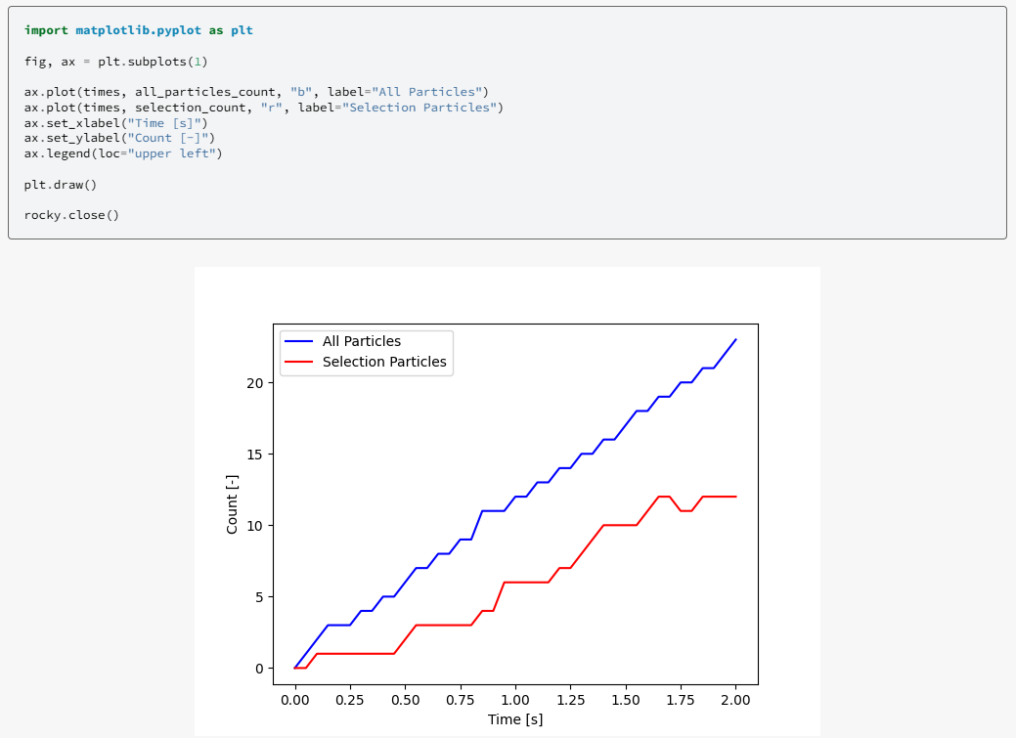Click the 'plt.draw()' code line
This screenshot has height=738, width=1016.
tap(61, 185)
